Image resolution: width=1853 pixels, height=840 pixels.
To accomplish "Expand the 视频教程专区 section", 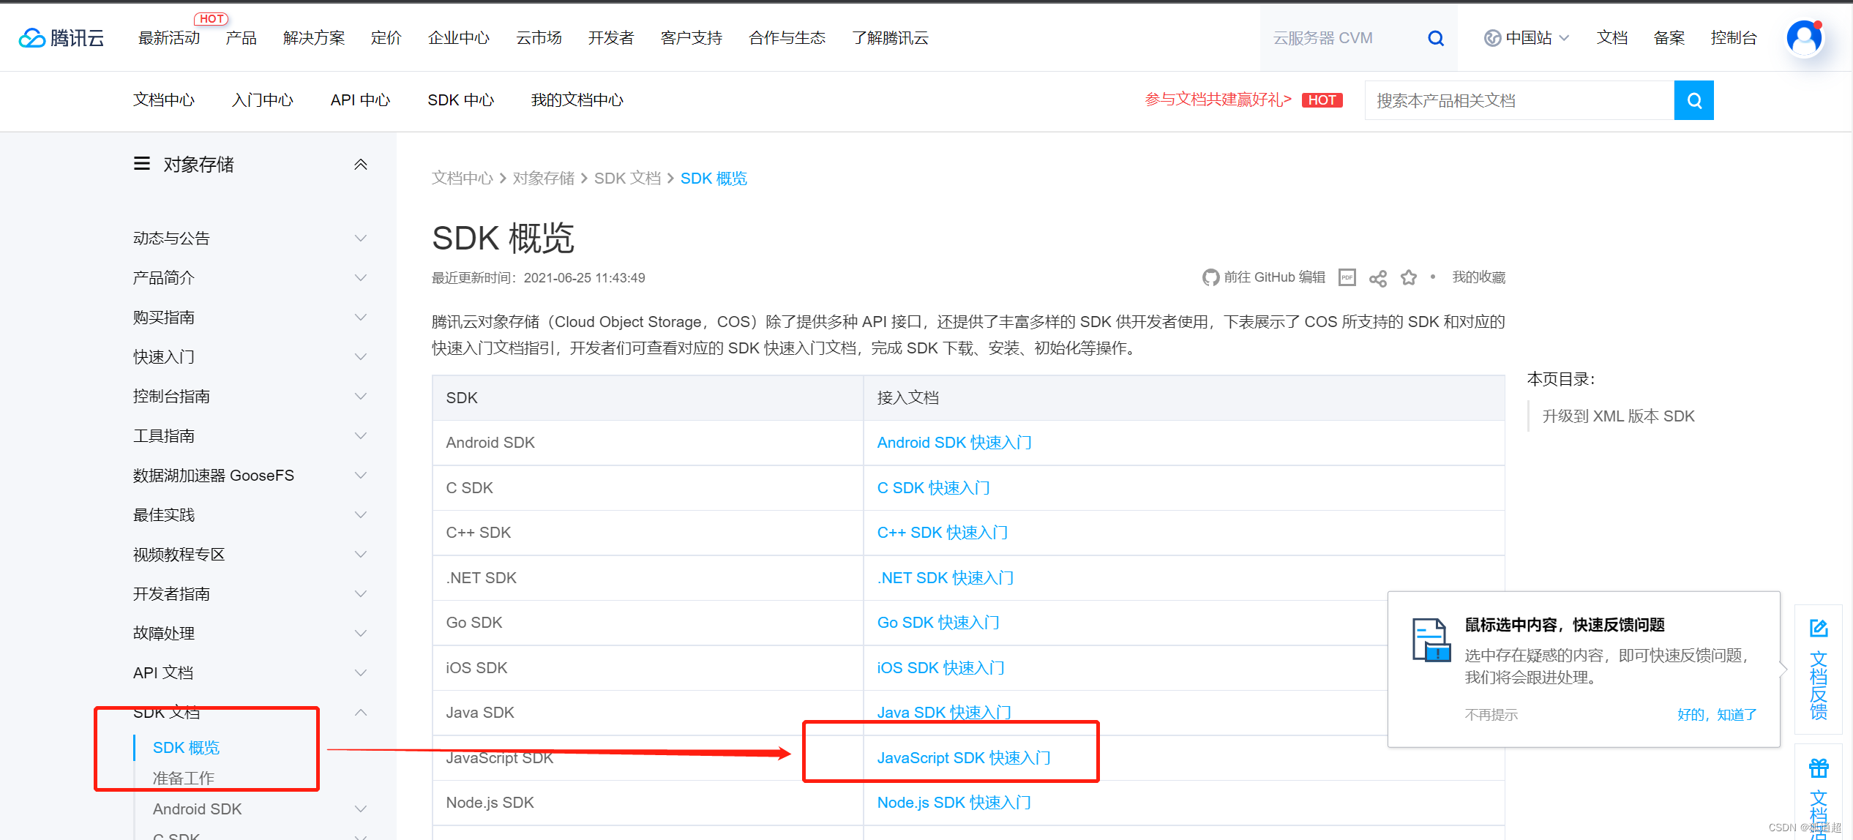I will [361, 554].
